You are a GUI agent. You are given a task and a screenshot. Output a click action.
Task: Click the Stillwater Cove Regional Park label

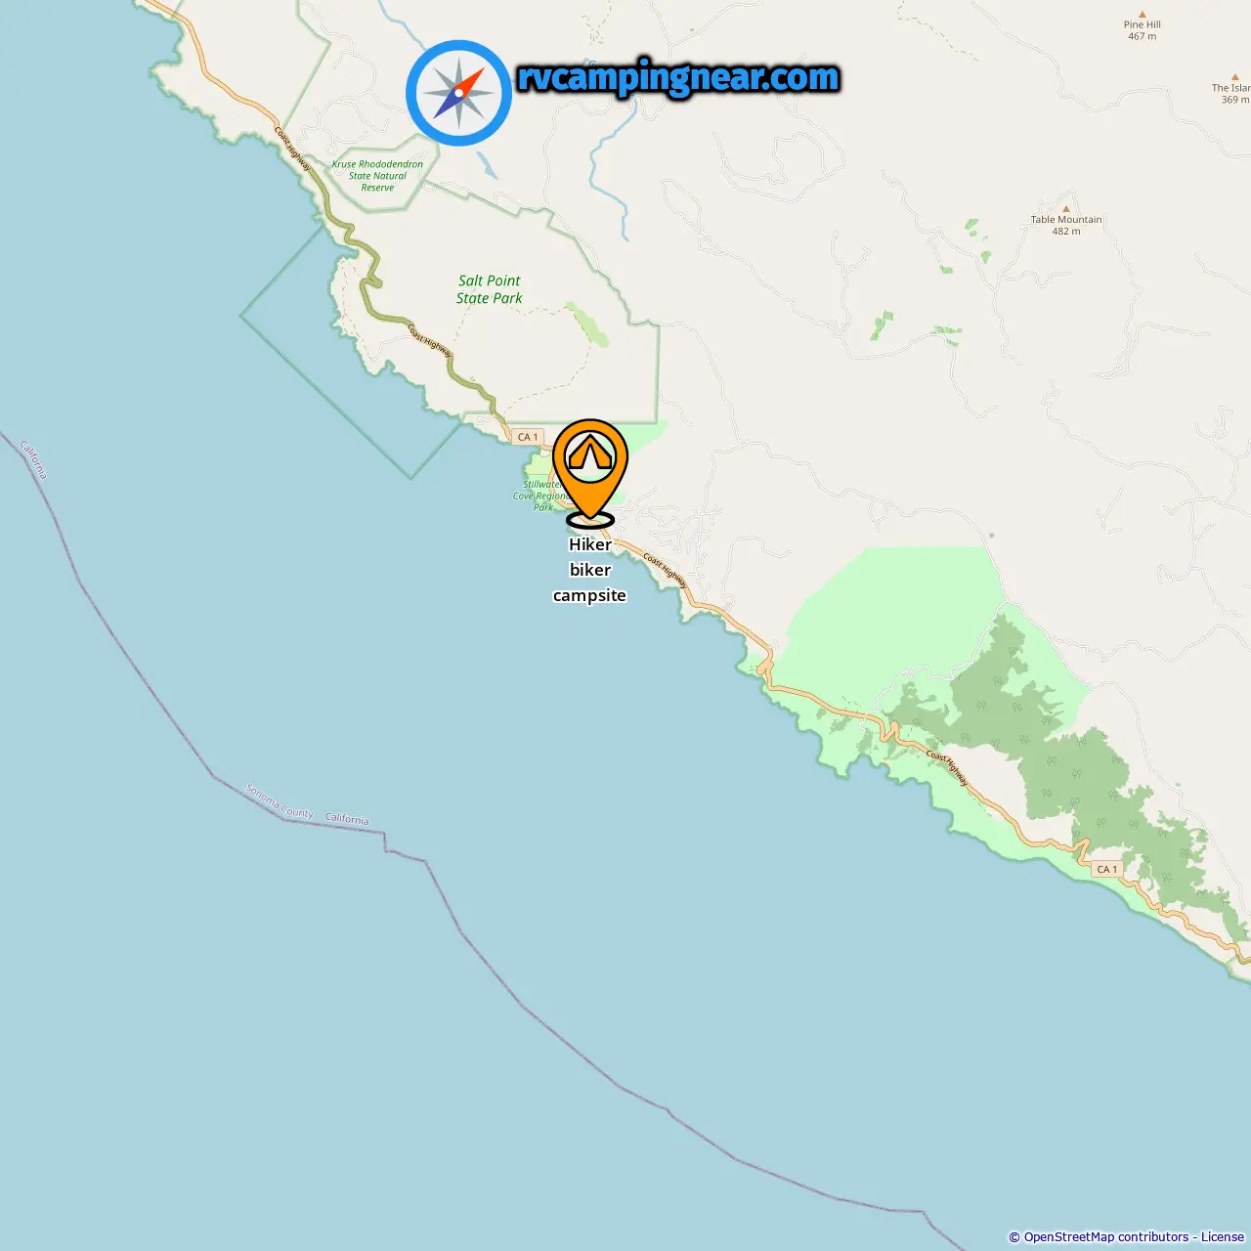click(539, 496)
